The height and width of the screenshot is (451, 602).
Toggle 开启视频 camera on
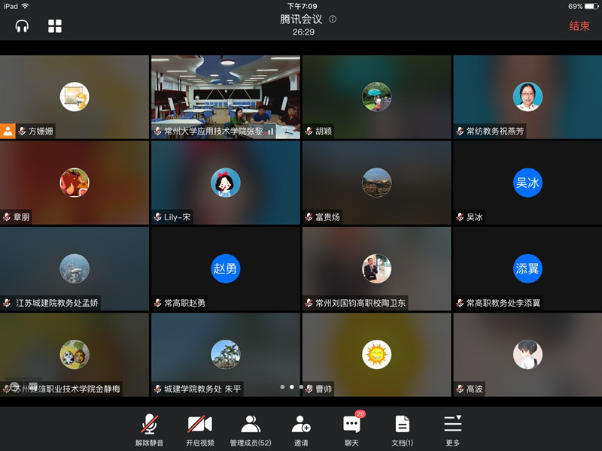(200, 430)
